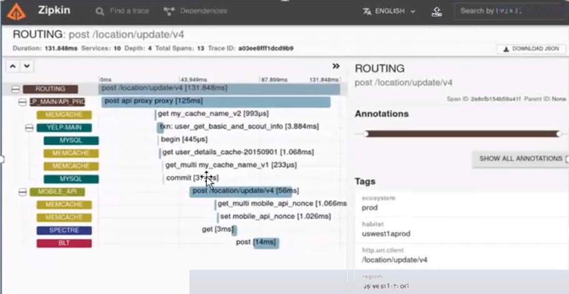
Task: Click the 43.949ms timeline tick label
Action: click(194, 80)
